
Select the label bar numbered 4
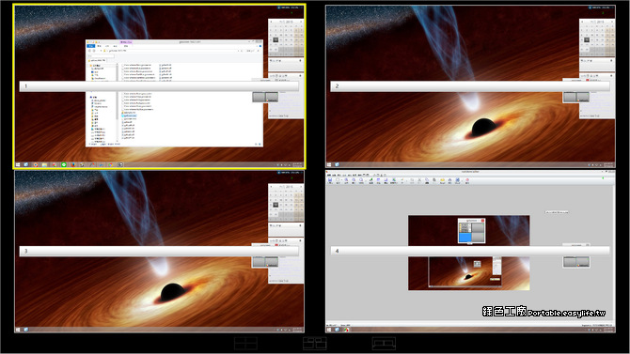[x=470, y=251]
